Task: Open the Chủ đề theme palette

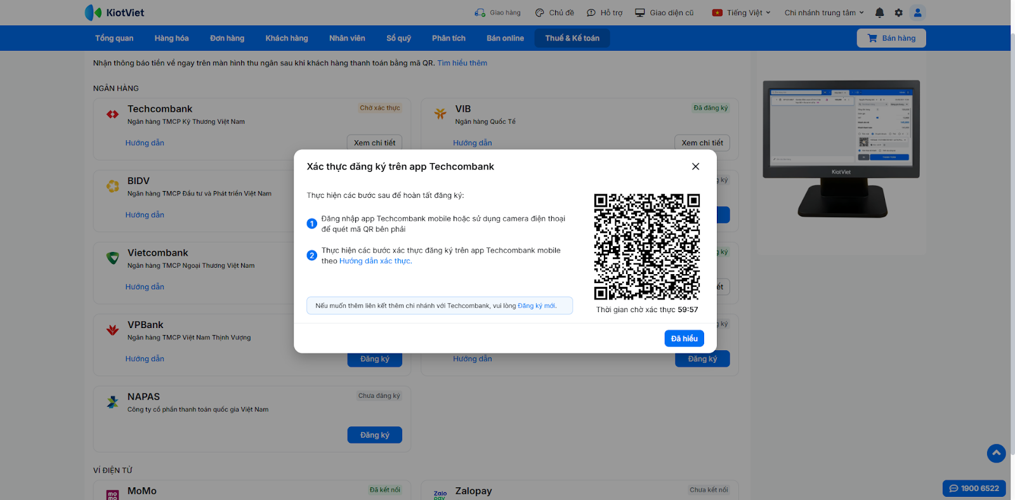Action: coord(554,13)
